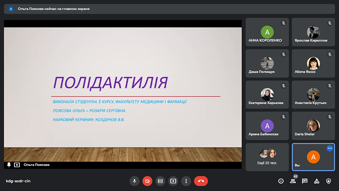
Task: Click the present screen button
Action: pos(173,181)
